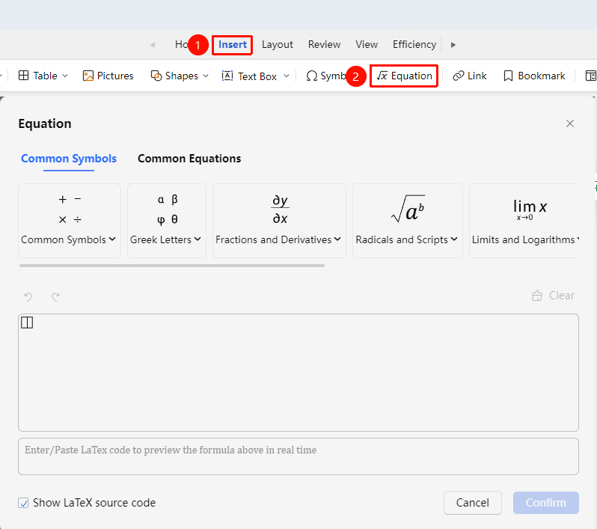Image resolution: width=597 pixels, height=529 pixels.
Task: Open the Insert ribbon tab
Action: 232,45
